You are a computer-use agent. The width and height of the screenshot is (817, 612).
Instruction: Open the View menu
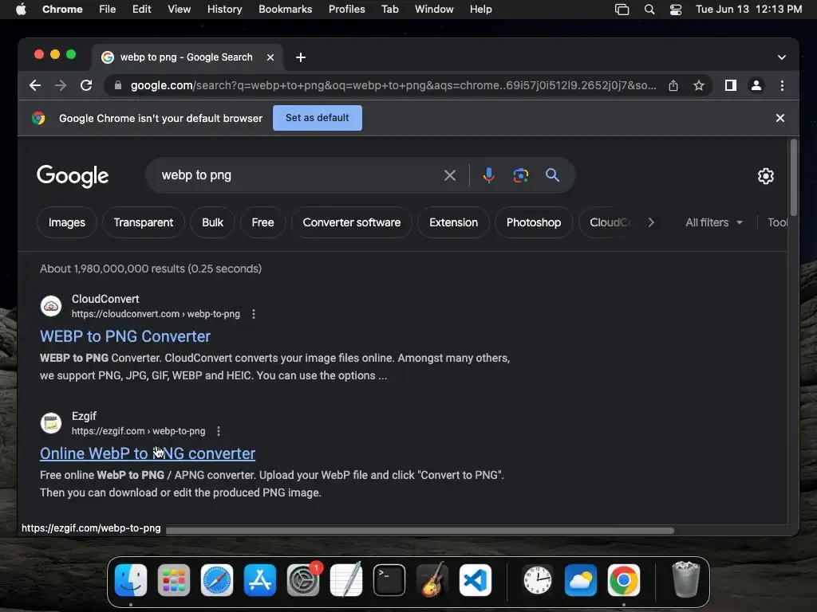[x=180, y=10]
